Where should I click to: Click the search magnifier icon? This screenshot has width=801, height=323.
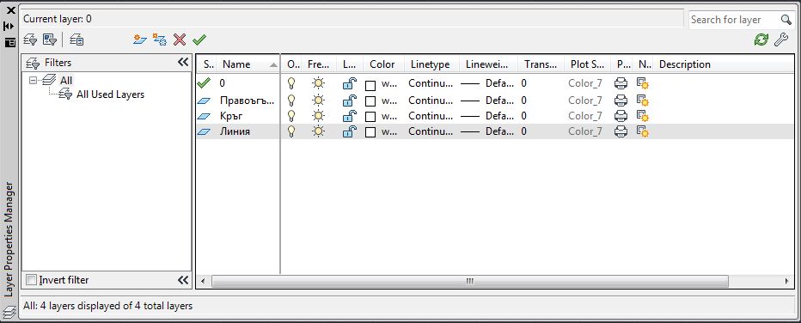(x=786, y=20)
